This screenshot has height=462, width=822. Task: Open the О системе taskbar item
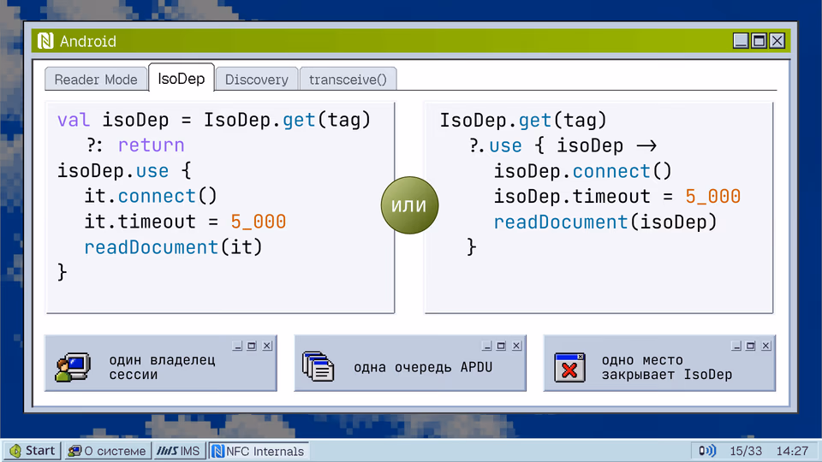tap(108, 451)
